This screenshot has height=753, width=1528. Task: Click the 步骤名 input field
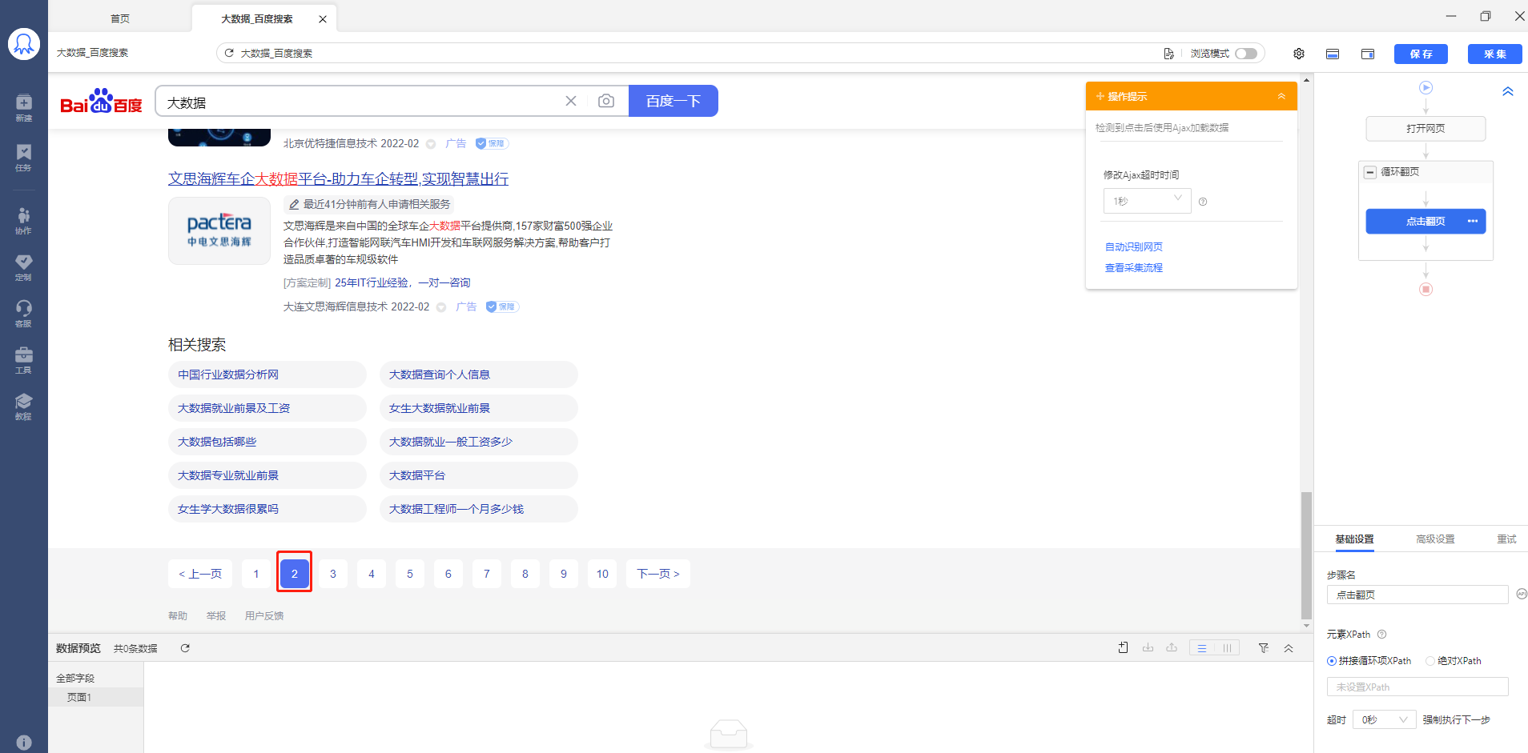tap(1417, 595)
